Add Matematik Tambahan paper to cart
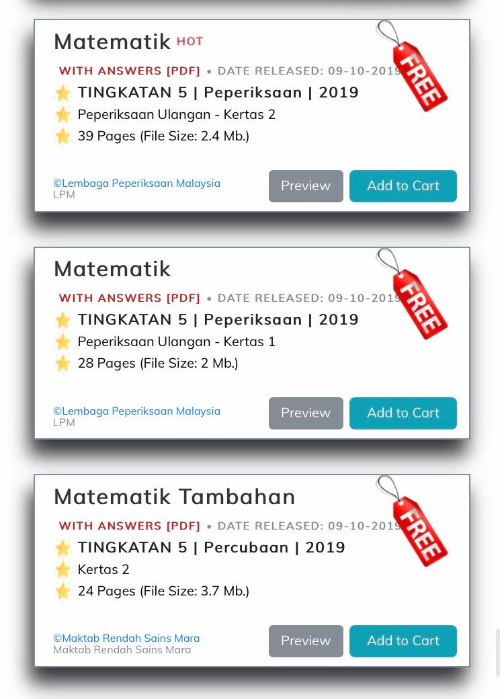Screen dimensions: 504x699 point(403,641)
